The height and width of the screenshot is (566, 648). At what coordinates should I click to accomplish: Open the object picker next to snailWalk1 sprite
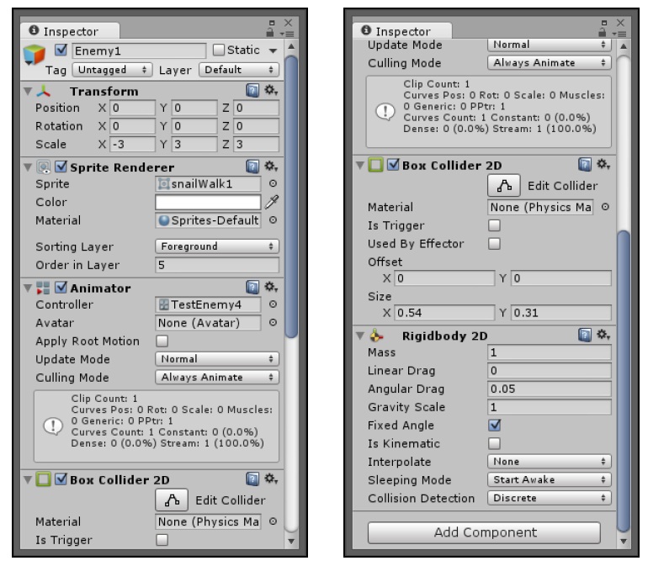click(273, 183)
